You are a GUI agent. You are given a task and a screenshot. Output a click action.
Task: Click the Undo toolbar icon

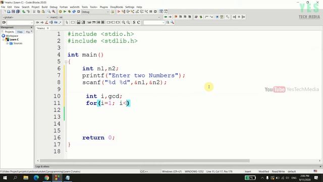[x=24, y=12]
